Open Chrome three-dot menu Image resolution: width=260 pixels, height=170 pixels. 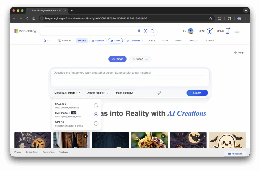[246, 19]
